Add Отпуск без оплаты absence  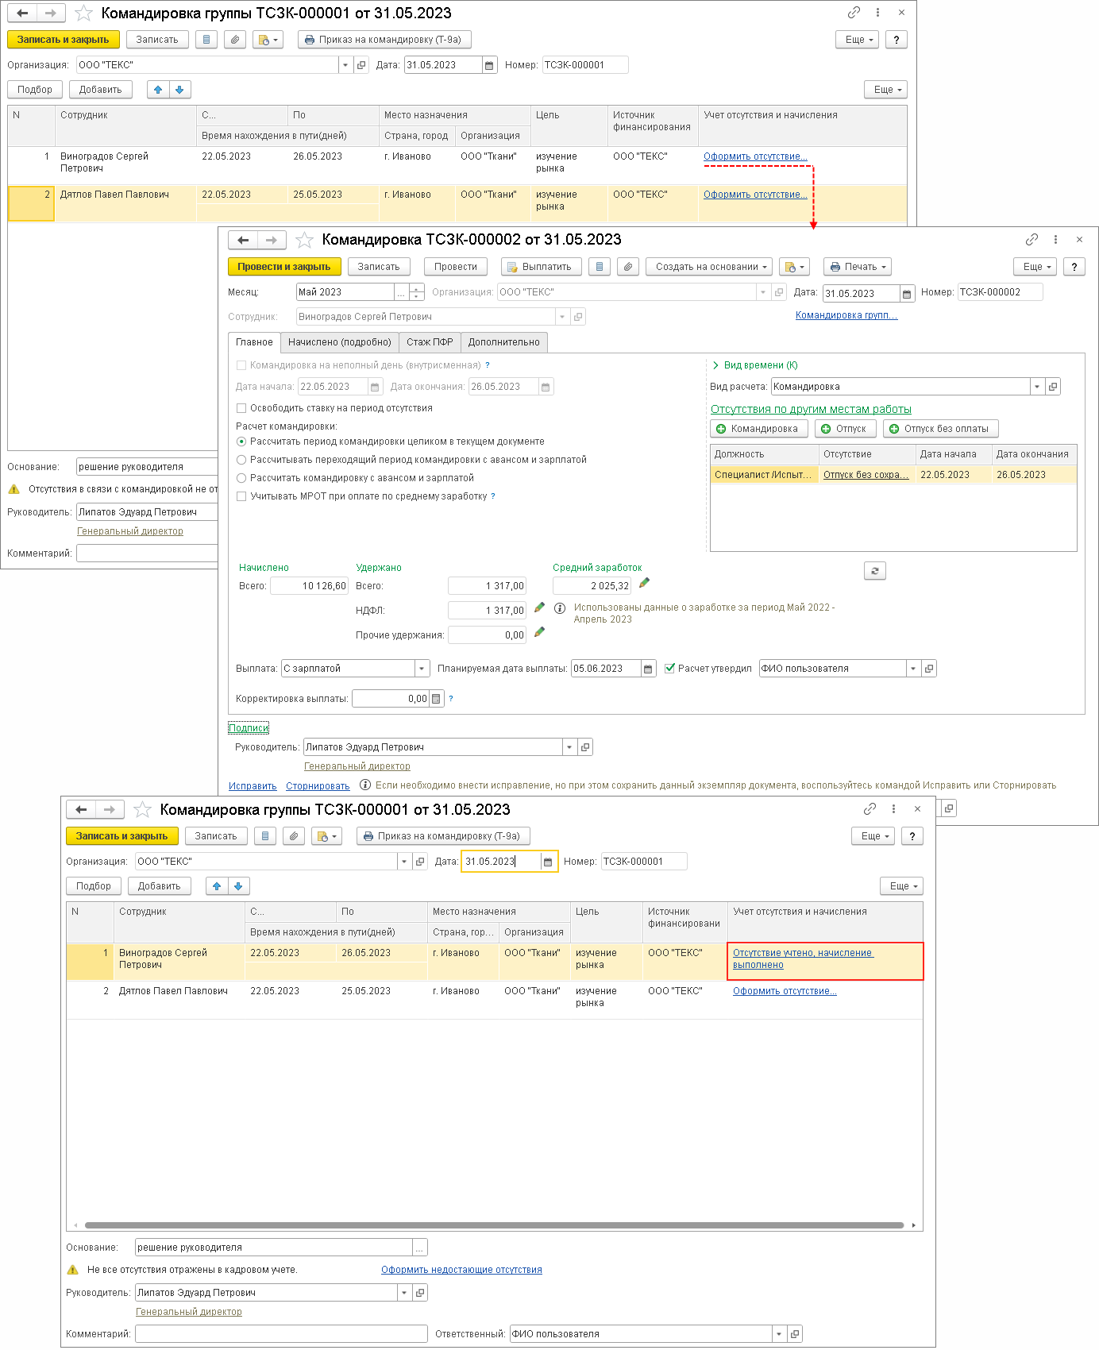[940, 429]
